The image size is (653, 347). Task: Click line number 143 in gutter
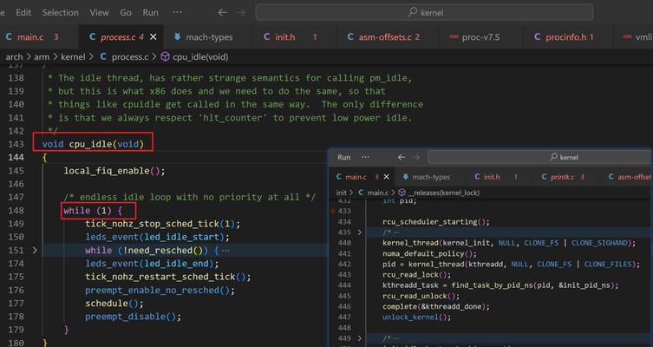[x=16, y=144]
